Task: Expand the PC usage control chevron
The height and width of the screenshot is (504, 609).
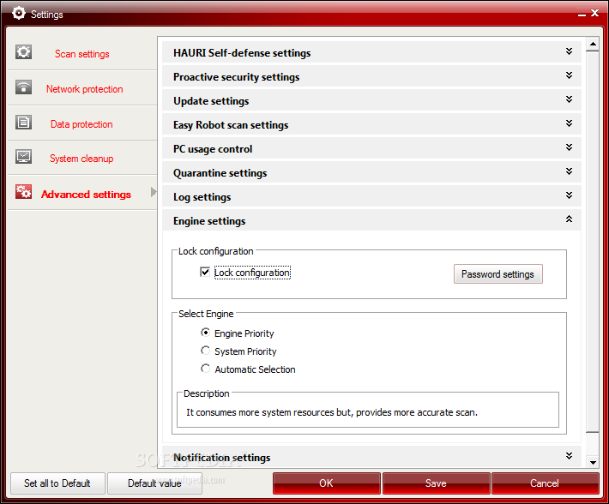Action: pyautogui.click(x=569, y=147)
